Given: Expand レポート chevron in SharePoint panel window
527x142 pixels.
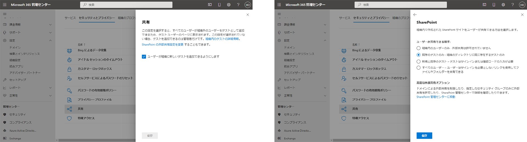Looking at the screenshot, I should [325, 88].
